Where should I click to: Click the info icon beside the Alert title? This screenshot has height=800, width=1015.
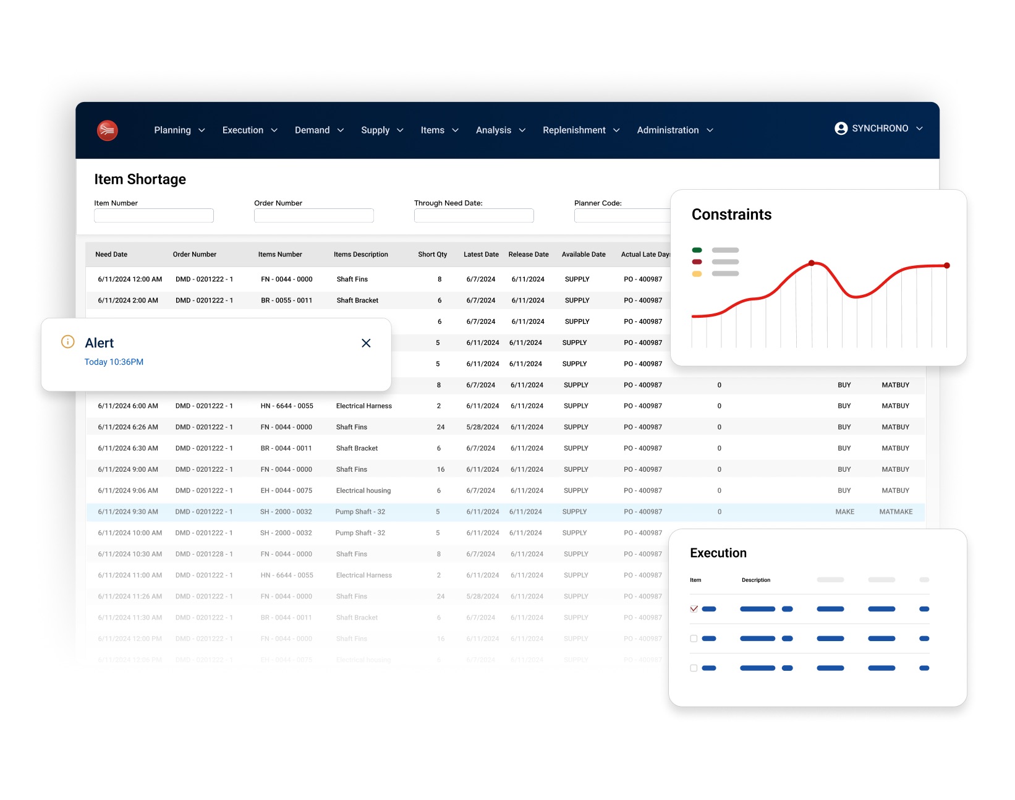pos(67,342)
